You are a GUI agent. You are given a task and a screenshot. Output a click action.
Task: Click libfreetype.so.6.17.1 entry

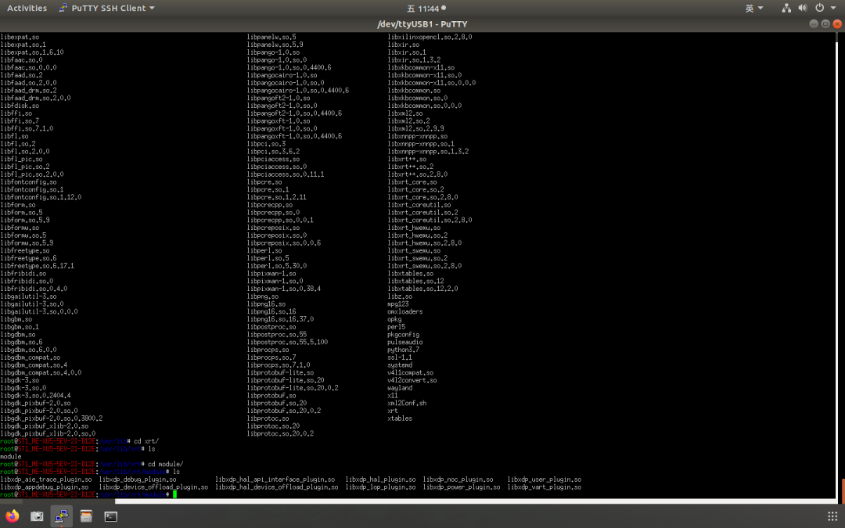point(38,266)
